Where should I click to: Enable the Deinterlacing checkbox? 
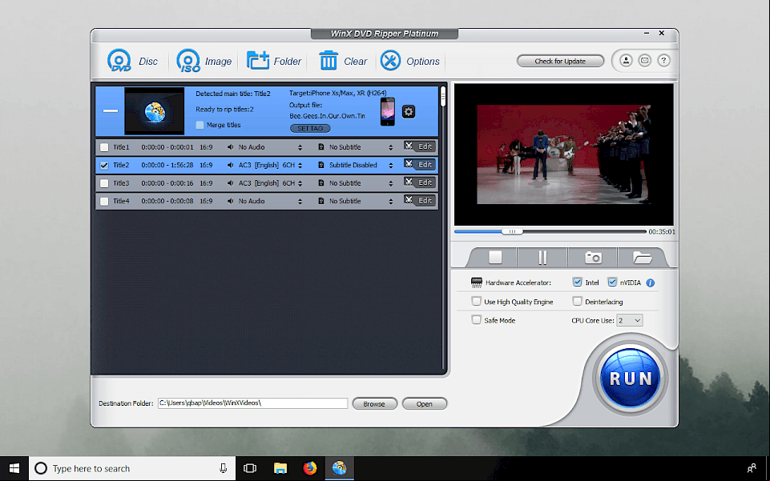577,301
